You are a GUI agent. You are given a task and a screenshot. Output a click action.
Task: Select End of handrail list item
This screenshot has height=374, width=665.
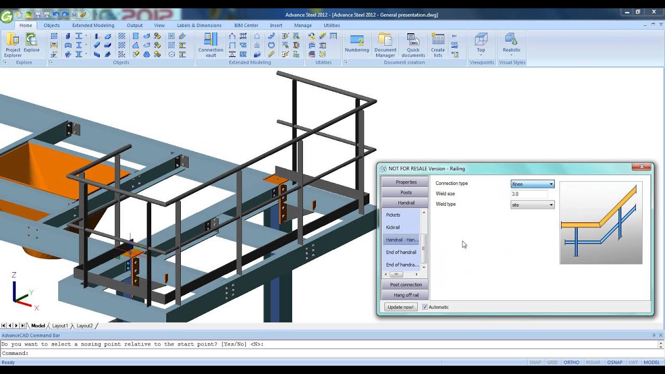click(x=402, y=252)
